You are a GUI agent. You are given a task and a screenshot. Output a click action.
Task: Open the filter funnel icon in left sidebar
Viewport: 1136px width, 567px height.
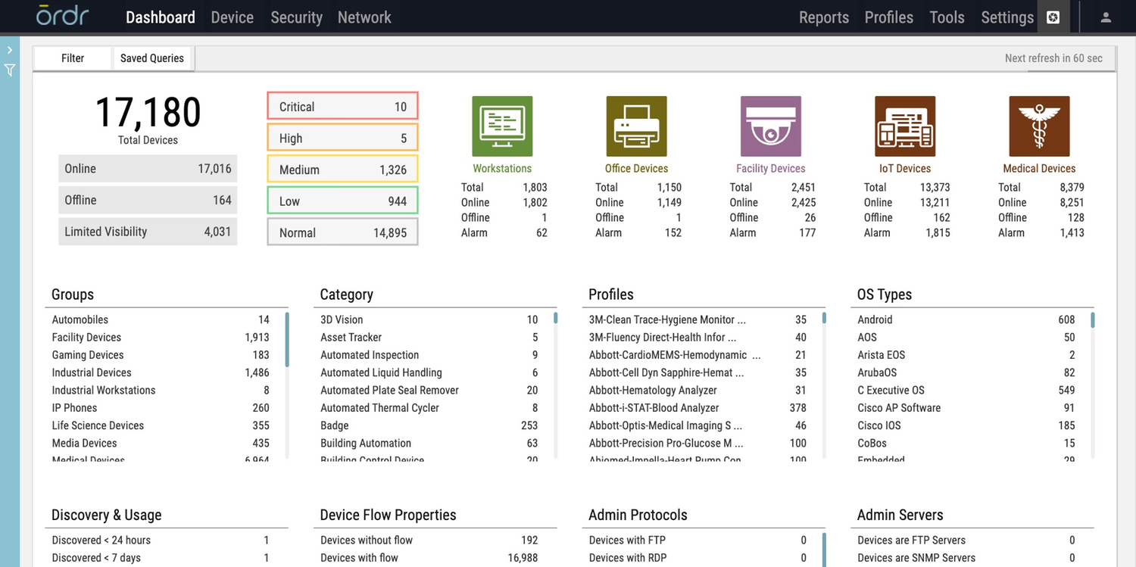coord(10,70)
